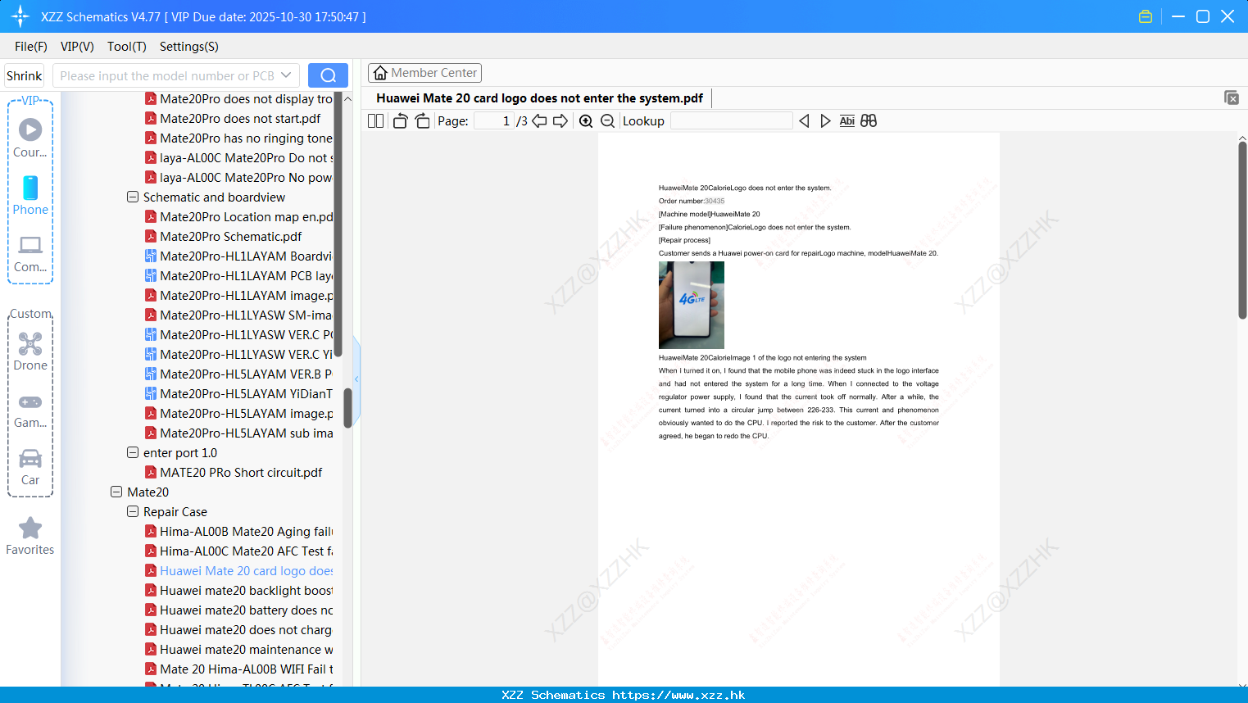Open Mate20Pro-HL1LAYAM Boardview file

pos(238,256)
